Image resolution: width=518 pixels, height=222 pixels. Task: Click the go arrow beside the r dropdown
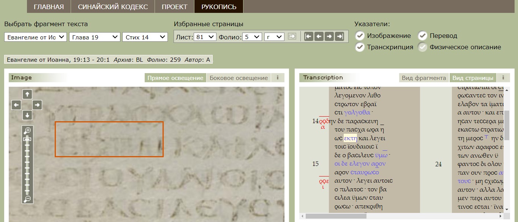pos(292,36)
